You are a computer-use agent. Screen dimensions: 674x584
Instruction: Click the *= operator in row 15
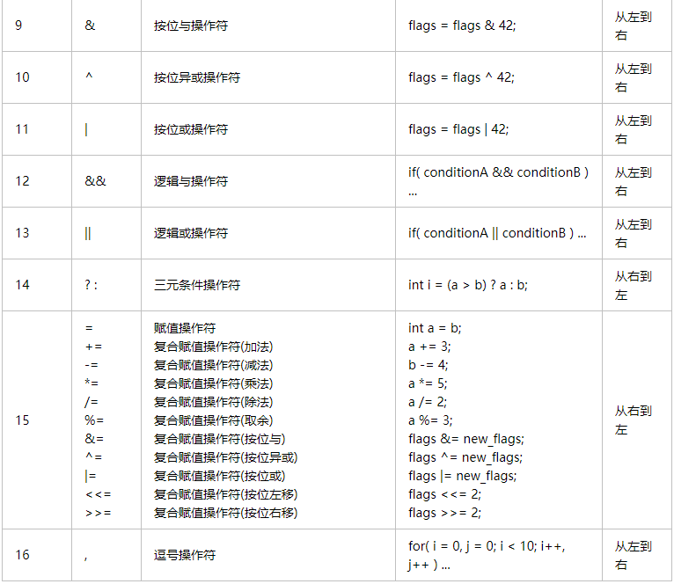92,383
